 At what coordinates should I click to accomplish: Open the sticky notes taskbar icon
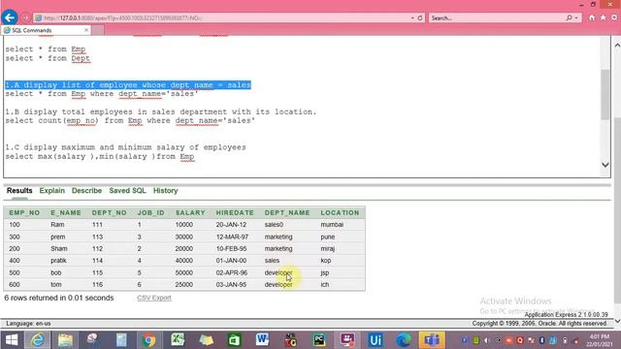pos(206,340)
